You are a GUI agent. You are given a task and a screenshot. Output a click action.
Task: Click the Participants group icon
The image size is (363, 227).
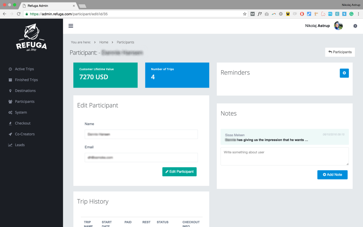point(10,101)
